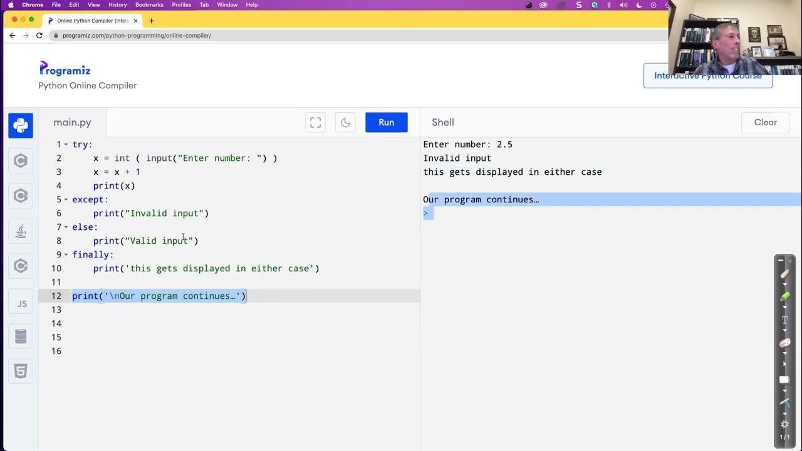This screenshot has width=802, height=451.
Task: Open the Java compiler from sidebar
Action: pos(21,231)
